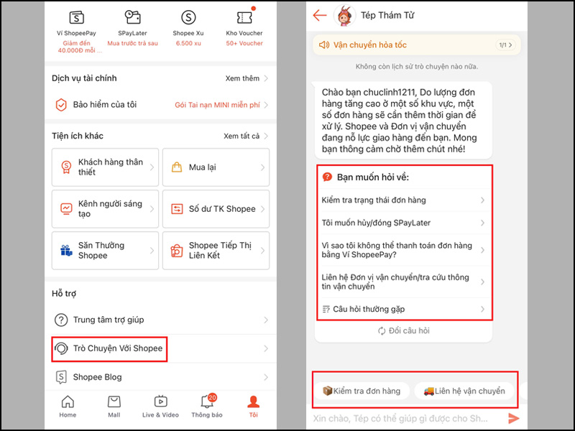
Task: Tap the Mua lại shopping bag icon
Action: coord(177,167)
